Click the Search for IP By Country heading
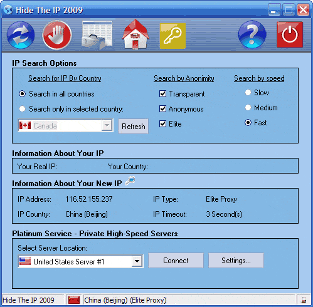 click(65, 78)
